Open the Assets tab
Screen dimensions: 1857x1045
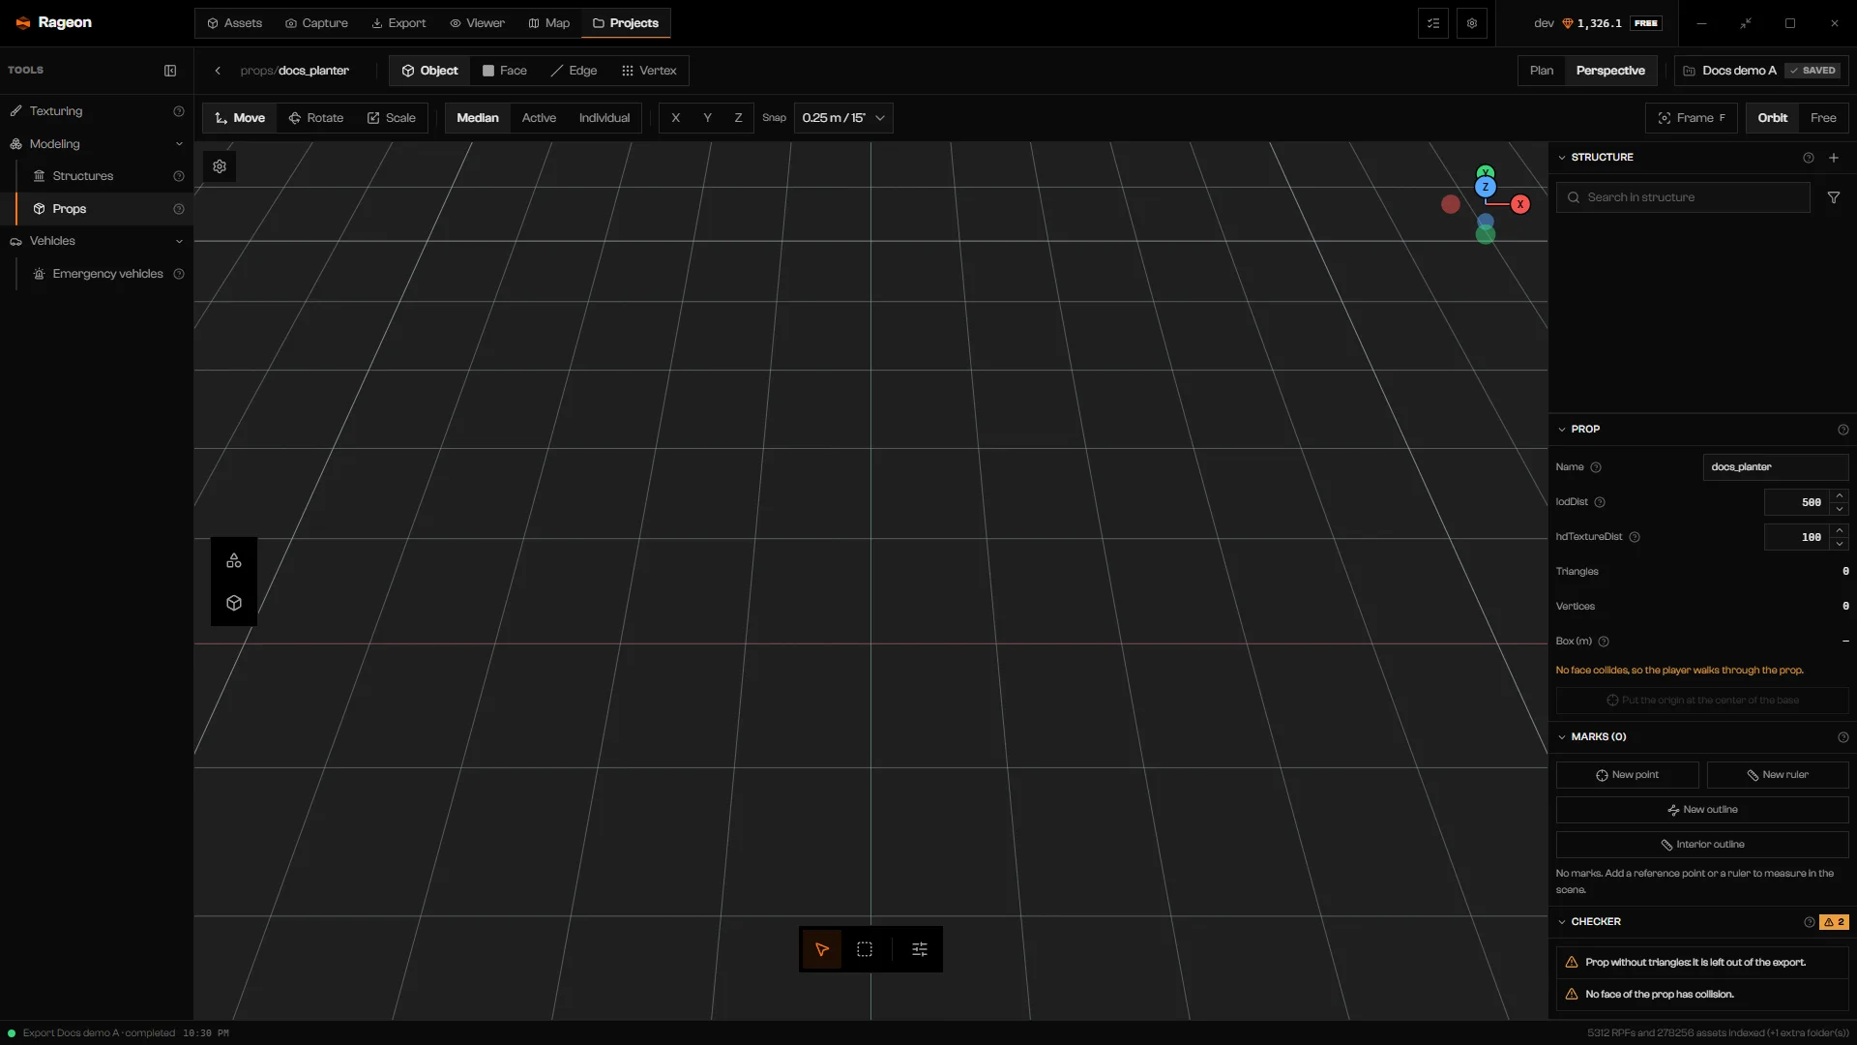(234, 23)
